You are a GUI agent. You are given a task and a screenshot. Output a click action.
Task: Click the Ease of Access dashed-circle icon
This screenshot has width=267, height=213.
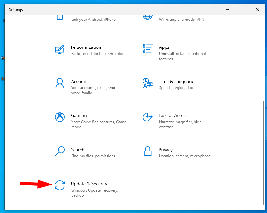click(x=147, y=117)
